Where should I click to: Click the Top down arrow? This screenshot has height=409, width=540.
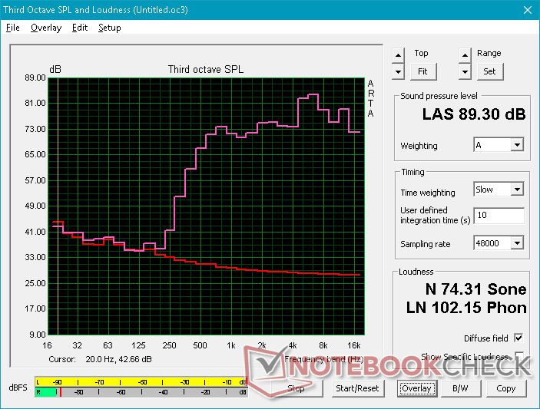pos(398,72)
